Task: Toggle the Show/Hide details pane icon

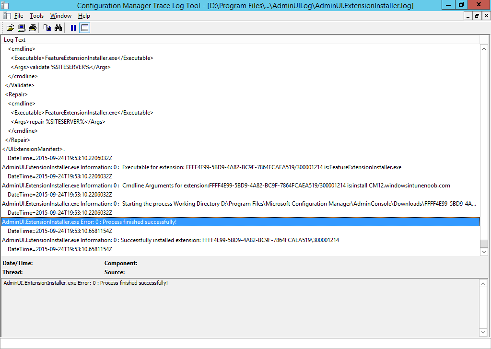Action: pyautogui.click(x=84, y=28)
